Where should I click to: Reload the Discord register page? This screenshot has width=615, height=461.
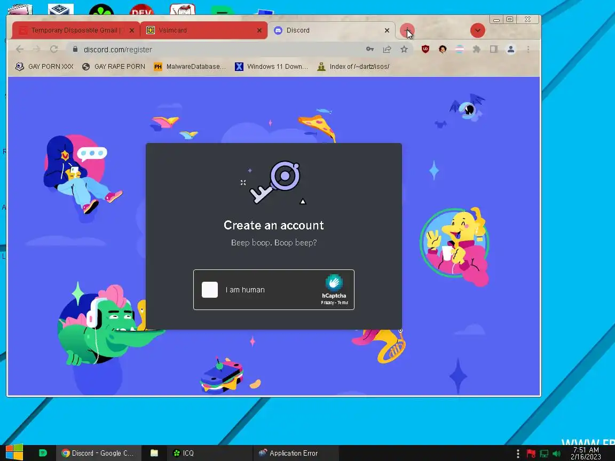pos(54,49)
